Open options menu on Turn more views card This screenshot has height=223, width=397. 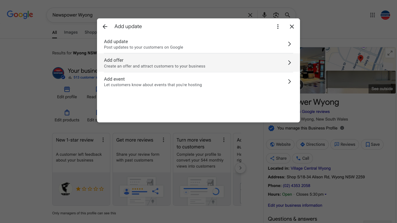224,140
